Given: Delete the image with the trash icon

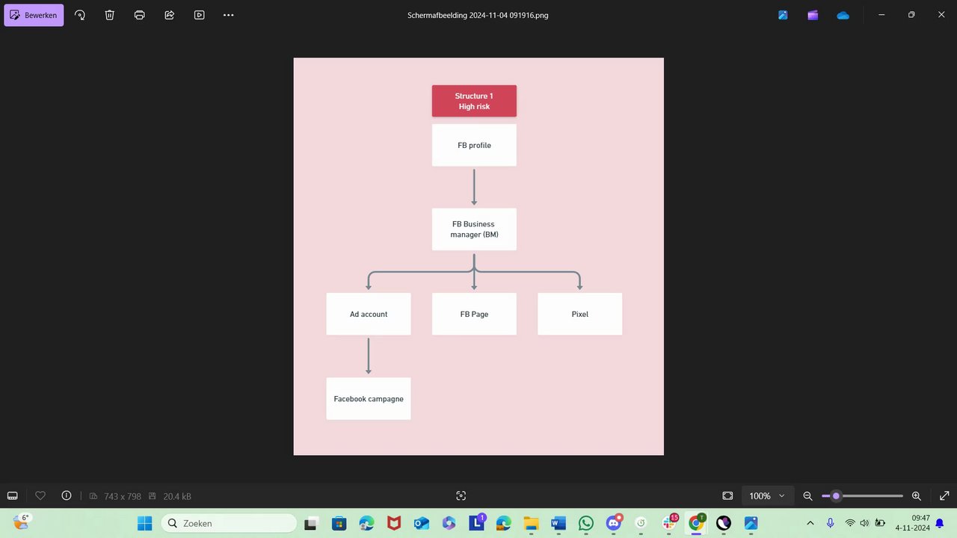Looking at the screenshot, I should click(110, 15).
